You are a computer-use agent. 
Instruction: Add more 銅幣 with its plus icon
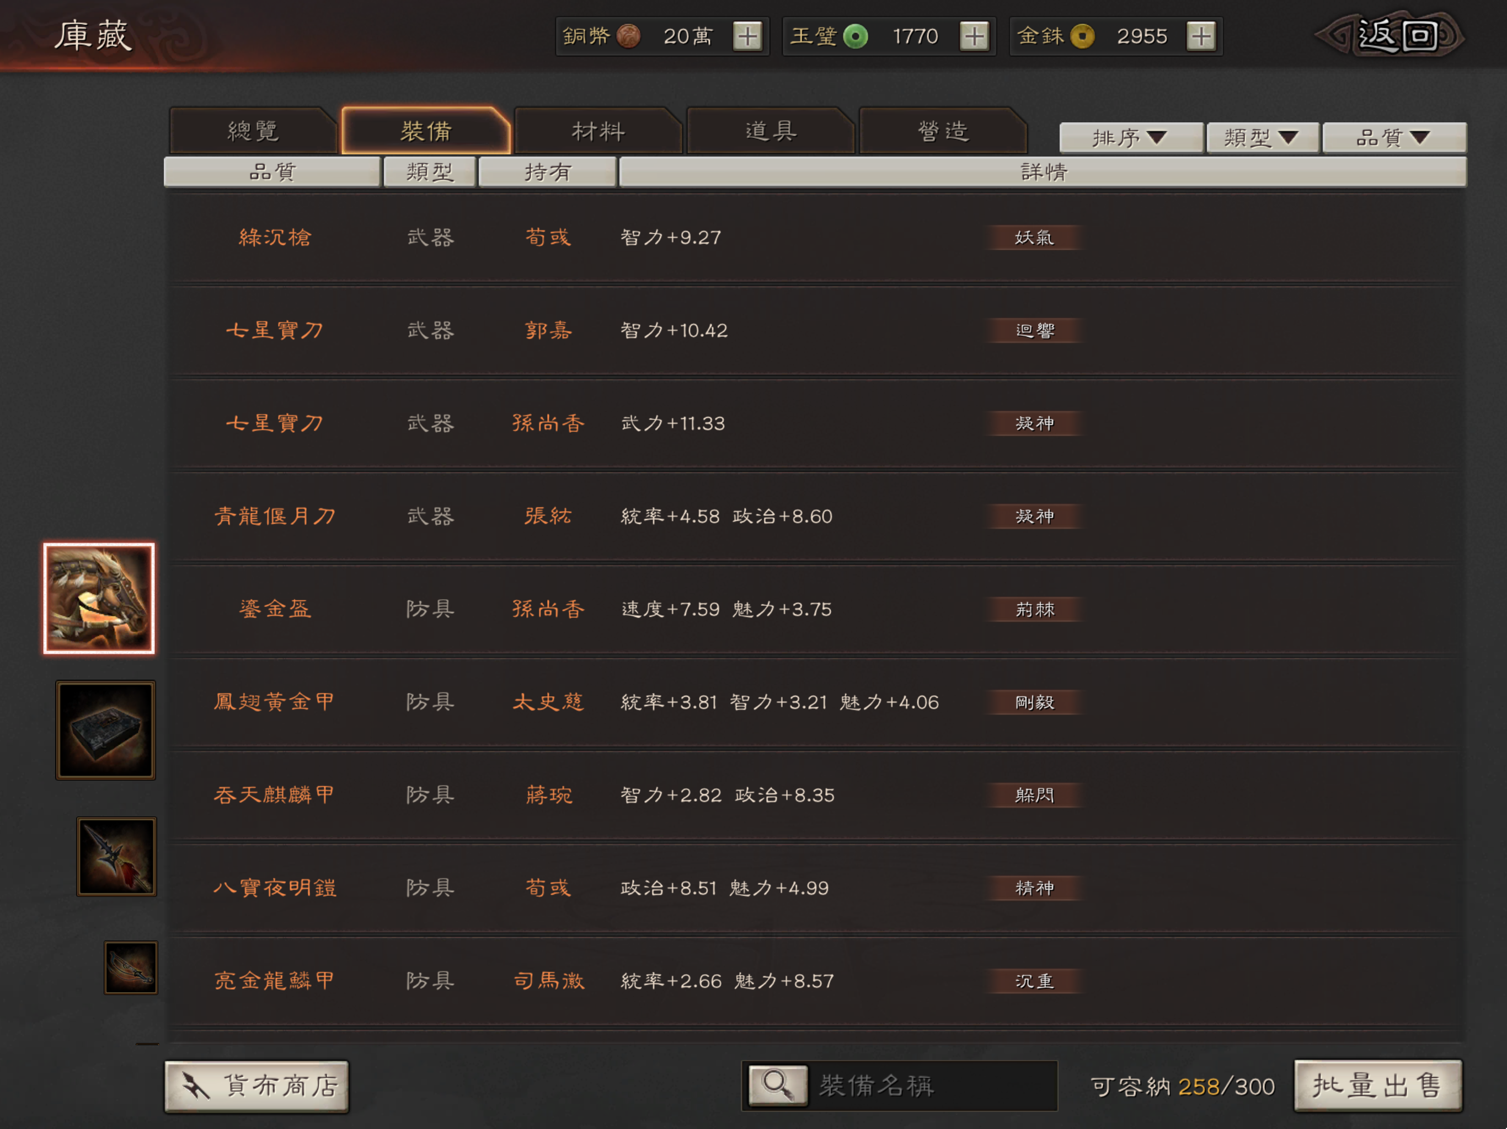pos(747,36)
